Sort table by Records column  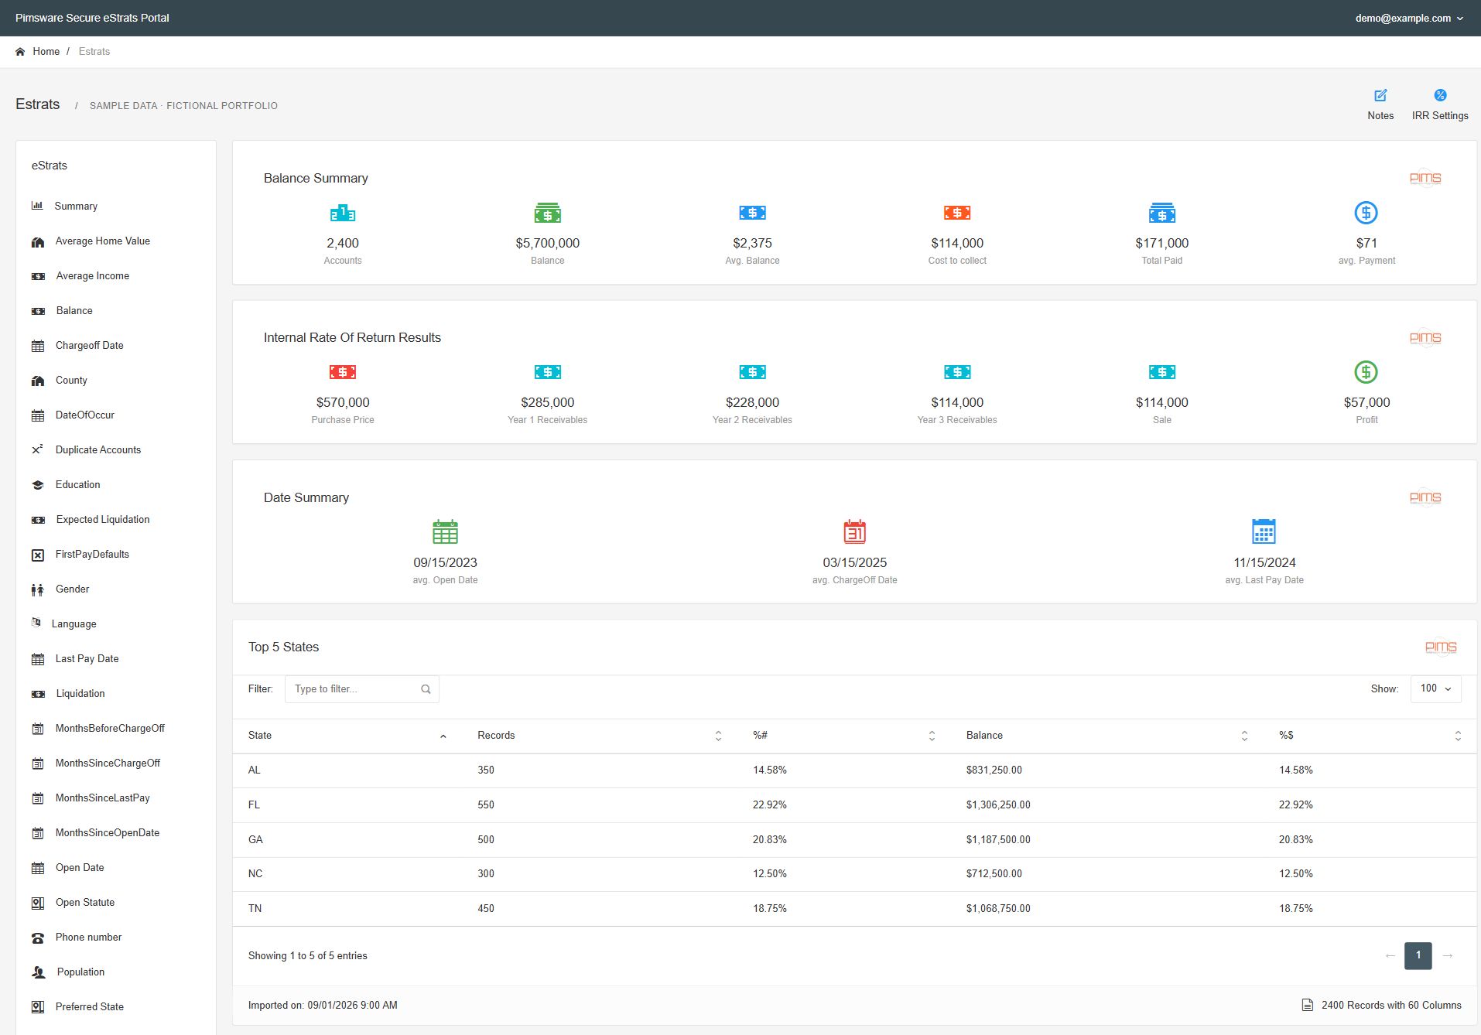click(x=600, y=736)
